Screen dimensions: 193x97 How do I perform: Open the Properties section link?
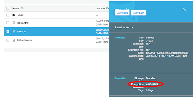120,78
